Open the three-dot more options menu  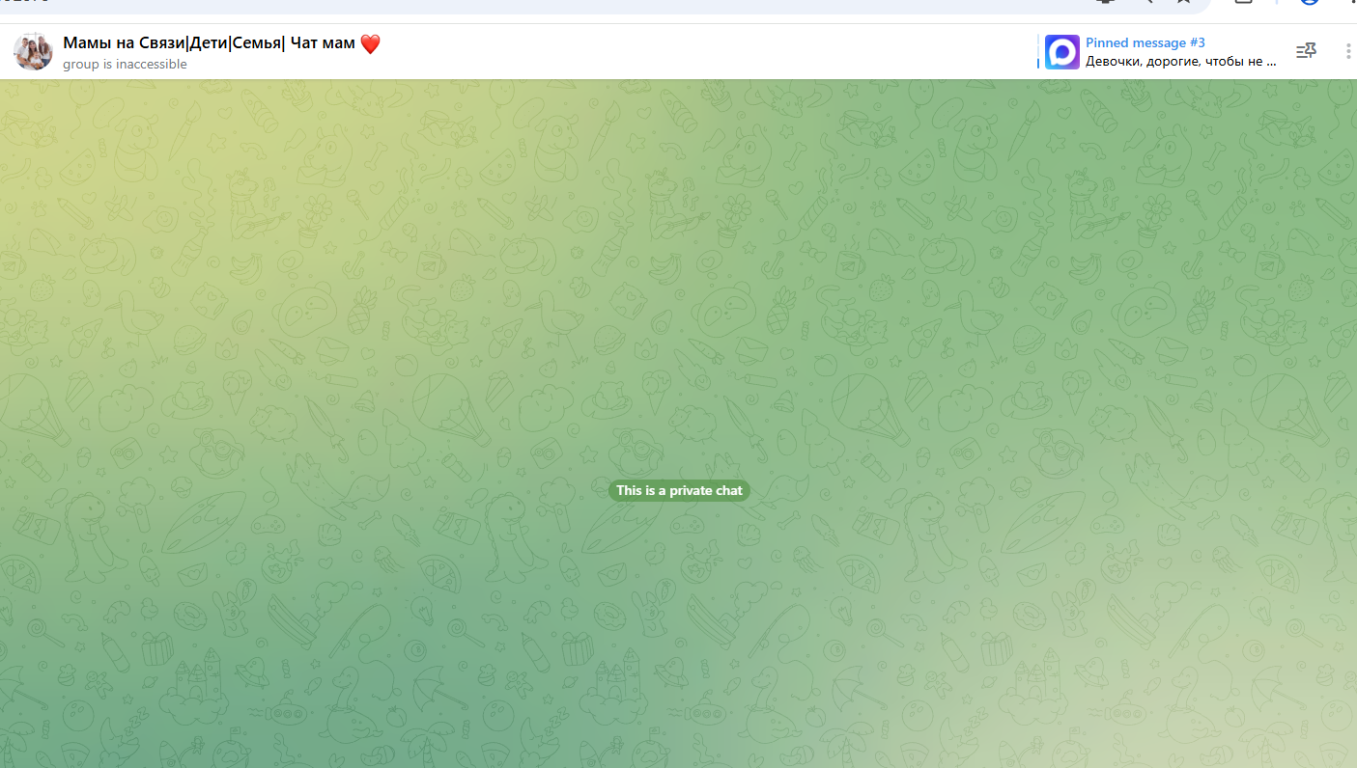pyautogui.click(x=1348, y=51)
